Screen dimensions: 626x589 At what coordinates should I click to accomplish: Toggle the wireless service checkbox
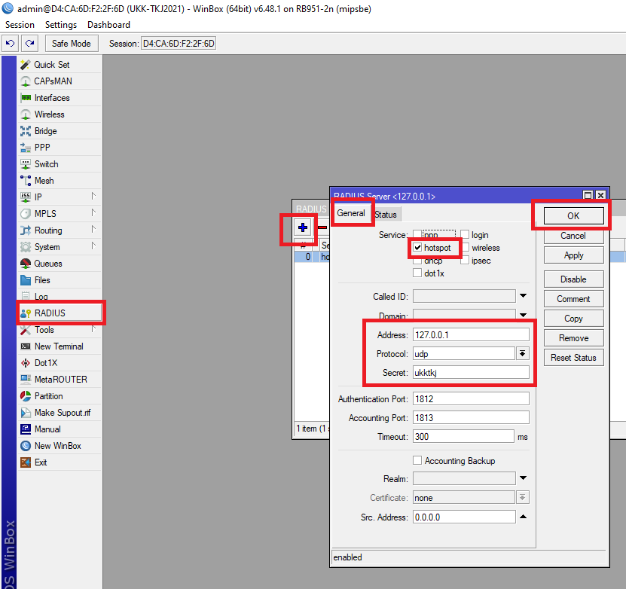pyautogui.click(x=465, y=247)
